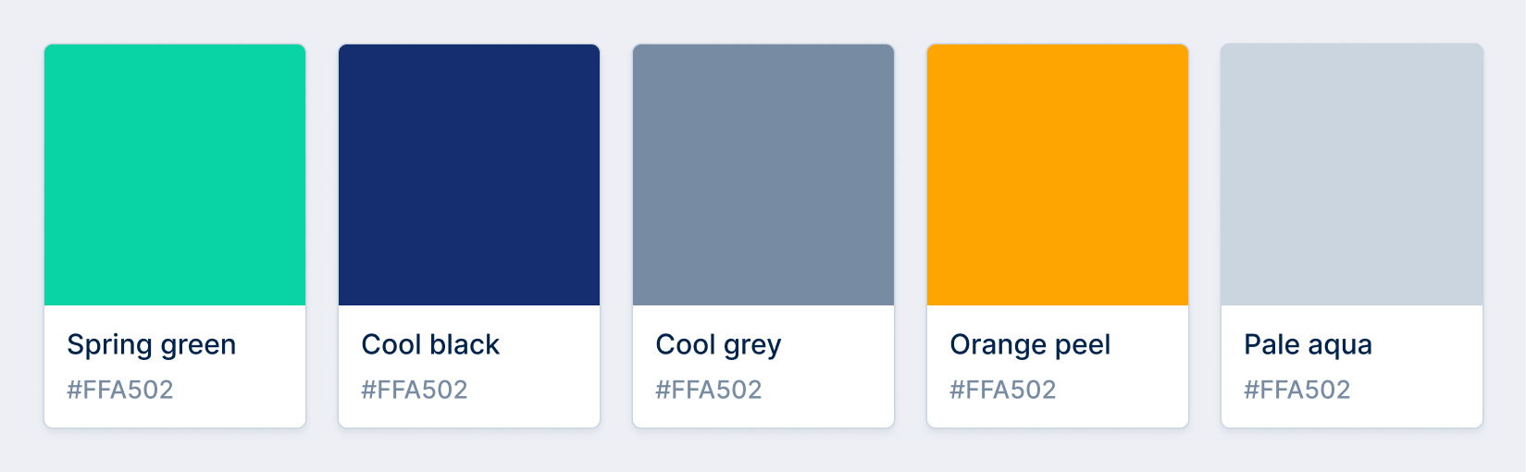Select the "Cool grey" title text
This screenshot has width=1526, height=472.
(718, 344)
